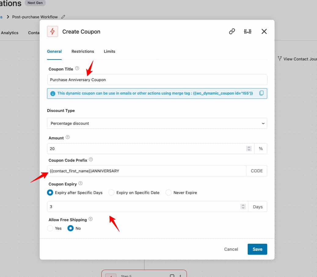Edit the Coupon Title field

pyautogui.click(x=157, y=79)
